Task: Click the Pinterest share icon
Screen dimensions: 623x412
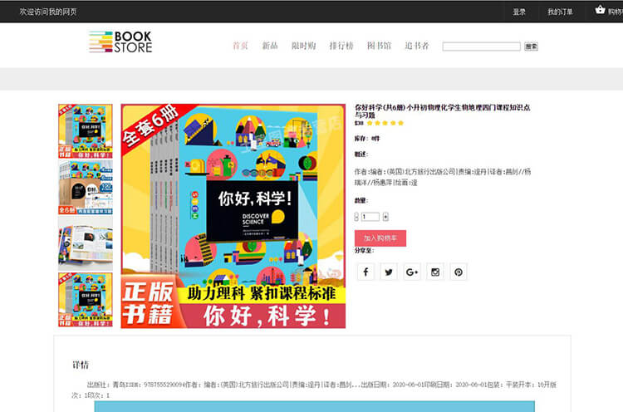Action: [x=458, y=272]
